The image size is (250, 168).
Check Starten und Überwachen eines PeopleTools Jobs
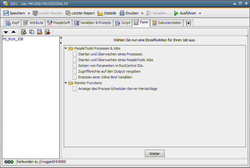coord(75,60)
